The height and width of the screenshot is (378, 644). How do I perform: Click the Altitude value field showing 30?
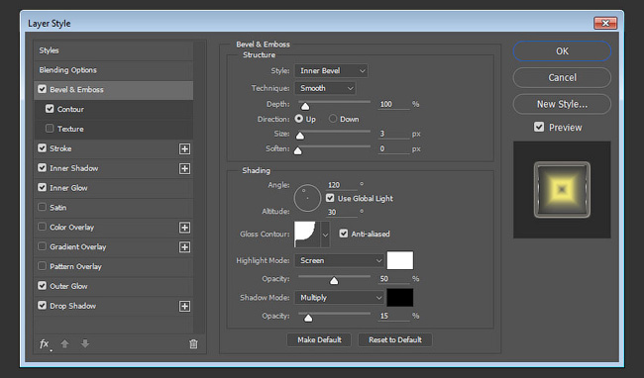(342, 212)
